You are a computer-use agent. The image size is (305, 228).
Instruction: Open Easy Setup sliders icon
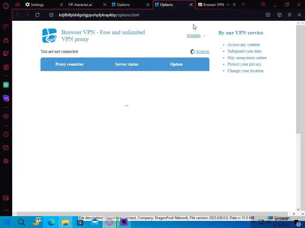click(x=290, y=15)
